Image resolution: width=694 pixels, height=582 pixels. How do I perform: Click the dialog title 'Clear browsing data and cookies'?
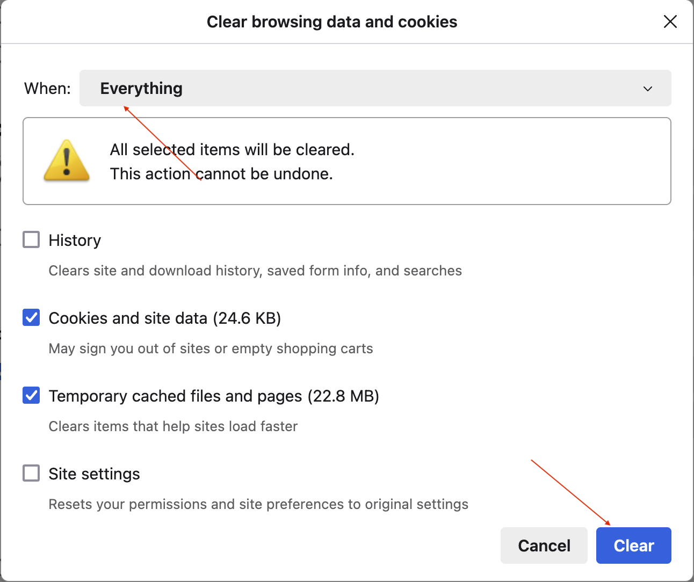pos(332,22)
